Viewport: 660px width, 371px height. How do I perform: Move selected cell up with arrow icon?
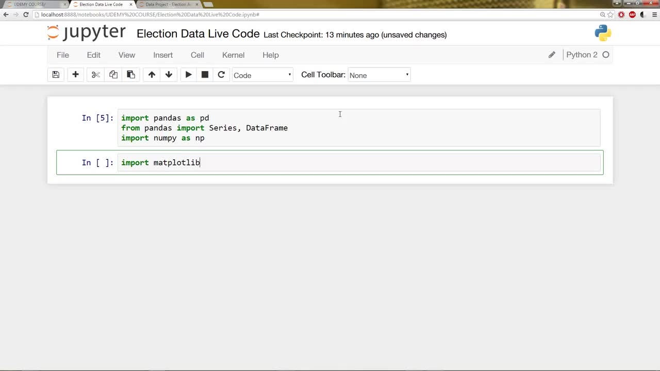coord(152,75)
